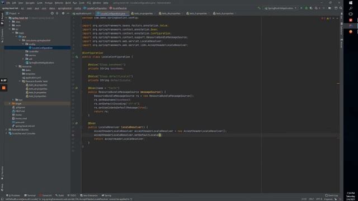This screenshot has height=201, width=358.
Task: Click Expand All icon in Project panel
Action: coord(57,13)
